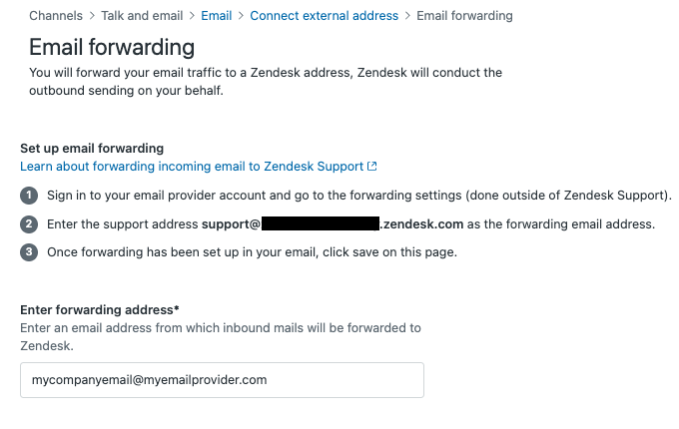Viewport: 679px width, 429px height.
Task: Click the step 1 number badge
Action: [x=29, y=195]
